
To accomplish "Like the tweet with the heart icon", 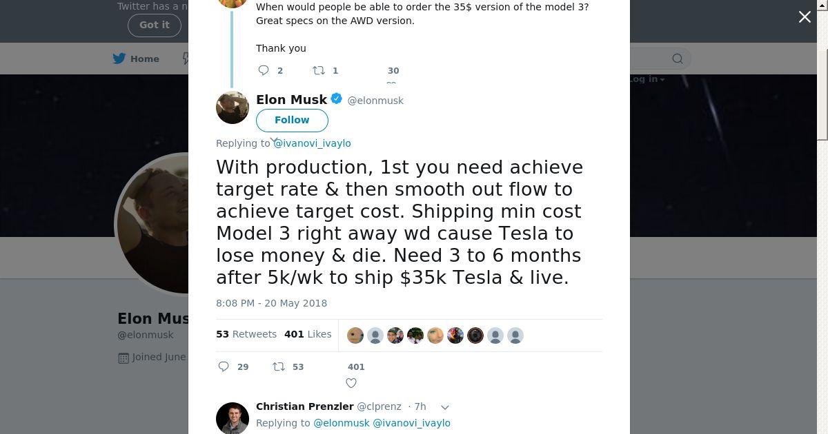I will 351,383.
